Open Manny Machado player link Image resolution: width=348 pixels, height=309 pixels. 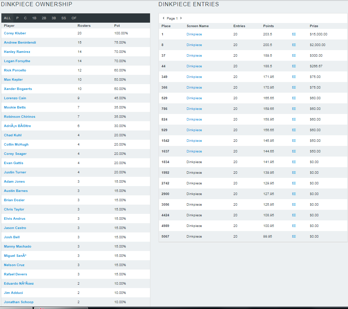(x=17, y=247)
